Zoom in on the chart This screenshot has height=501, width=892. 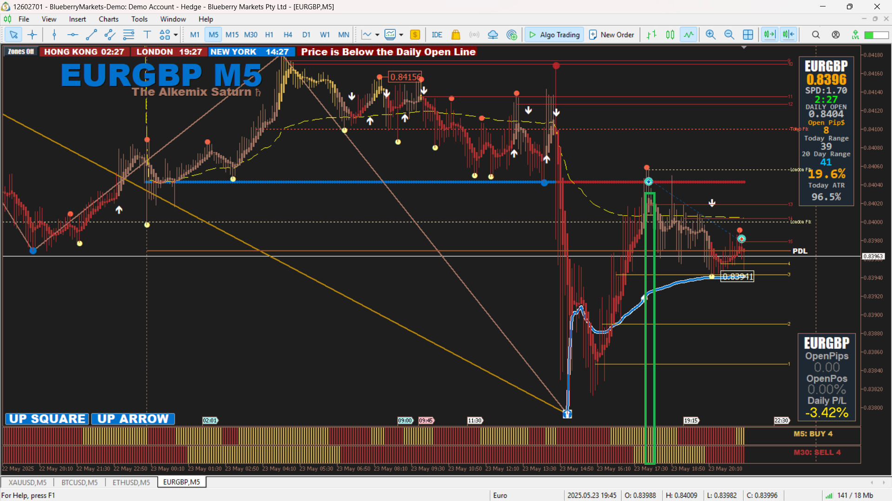[x=710, y=35]
